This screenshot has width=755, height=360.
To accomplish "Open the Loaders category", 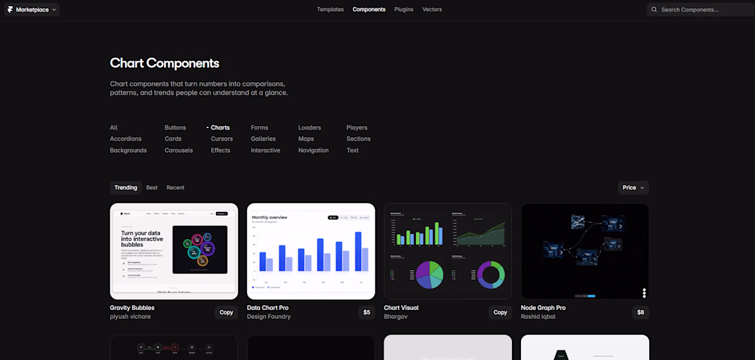I will pyautogui.click(x=310, y=128).
